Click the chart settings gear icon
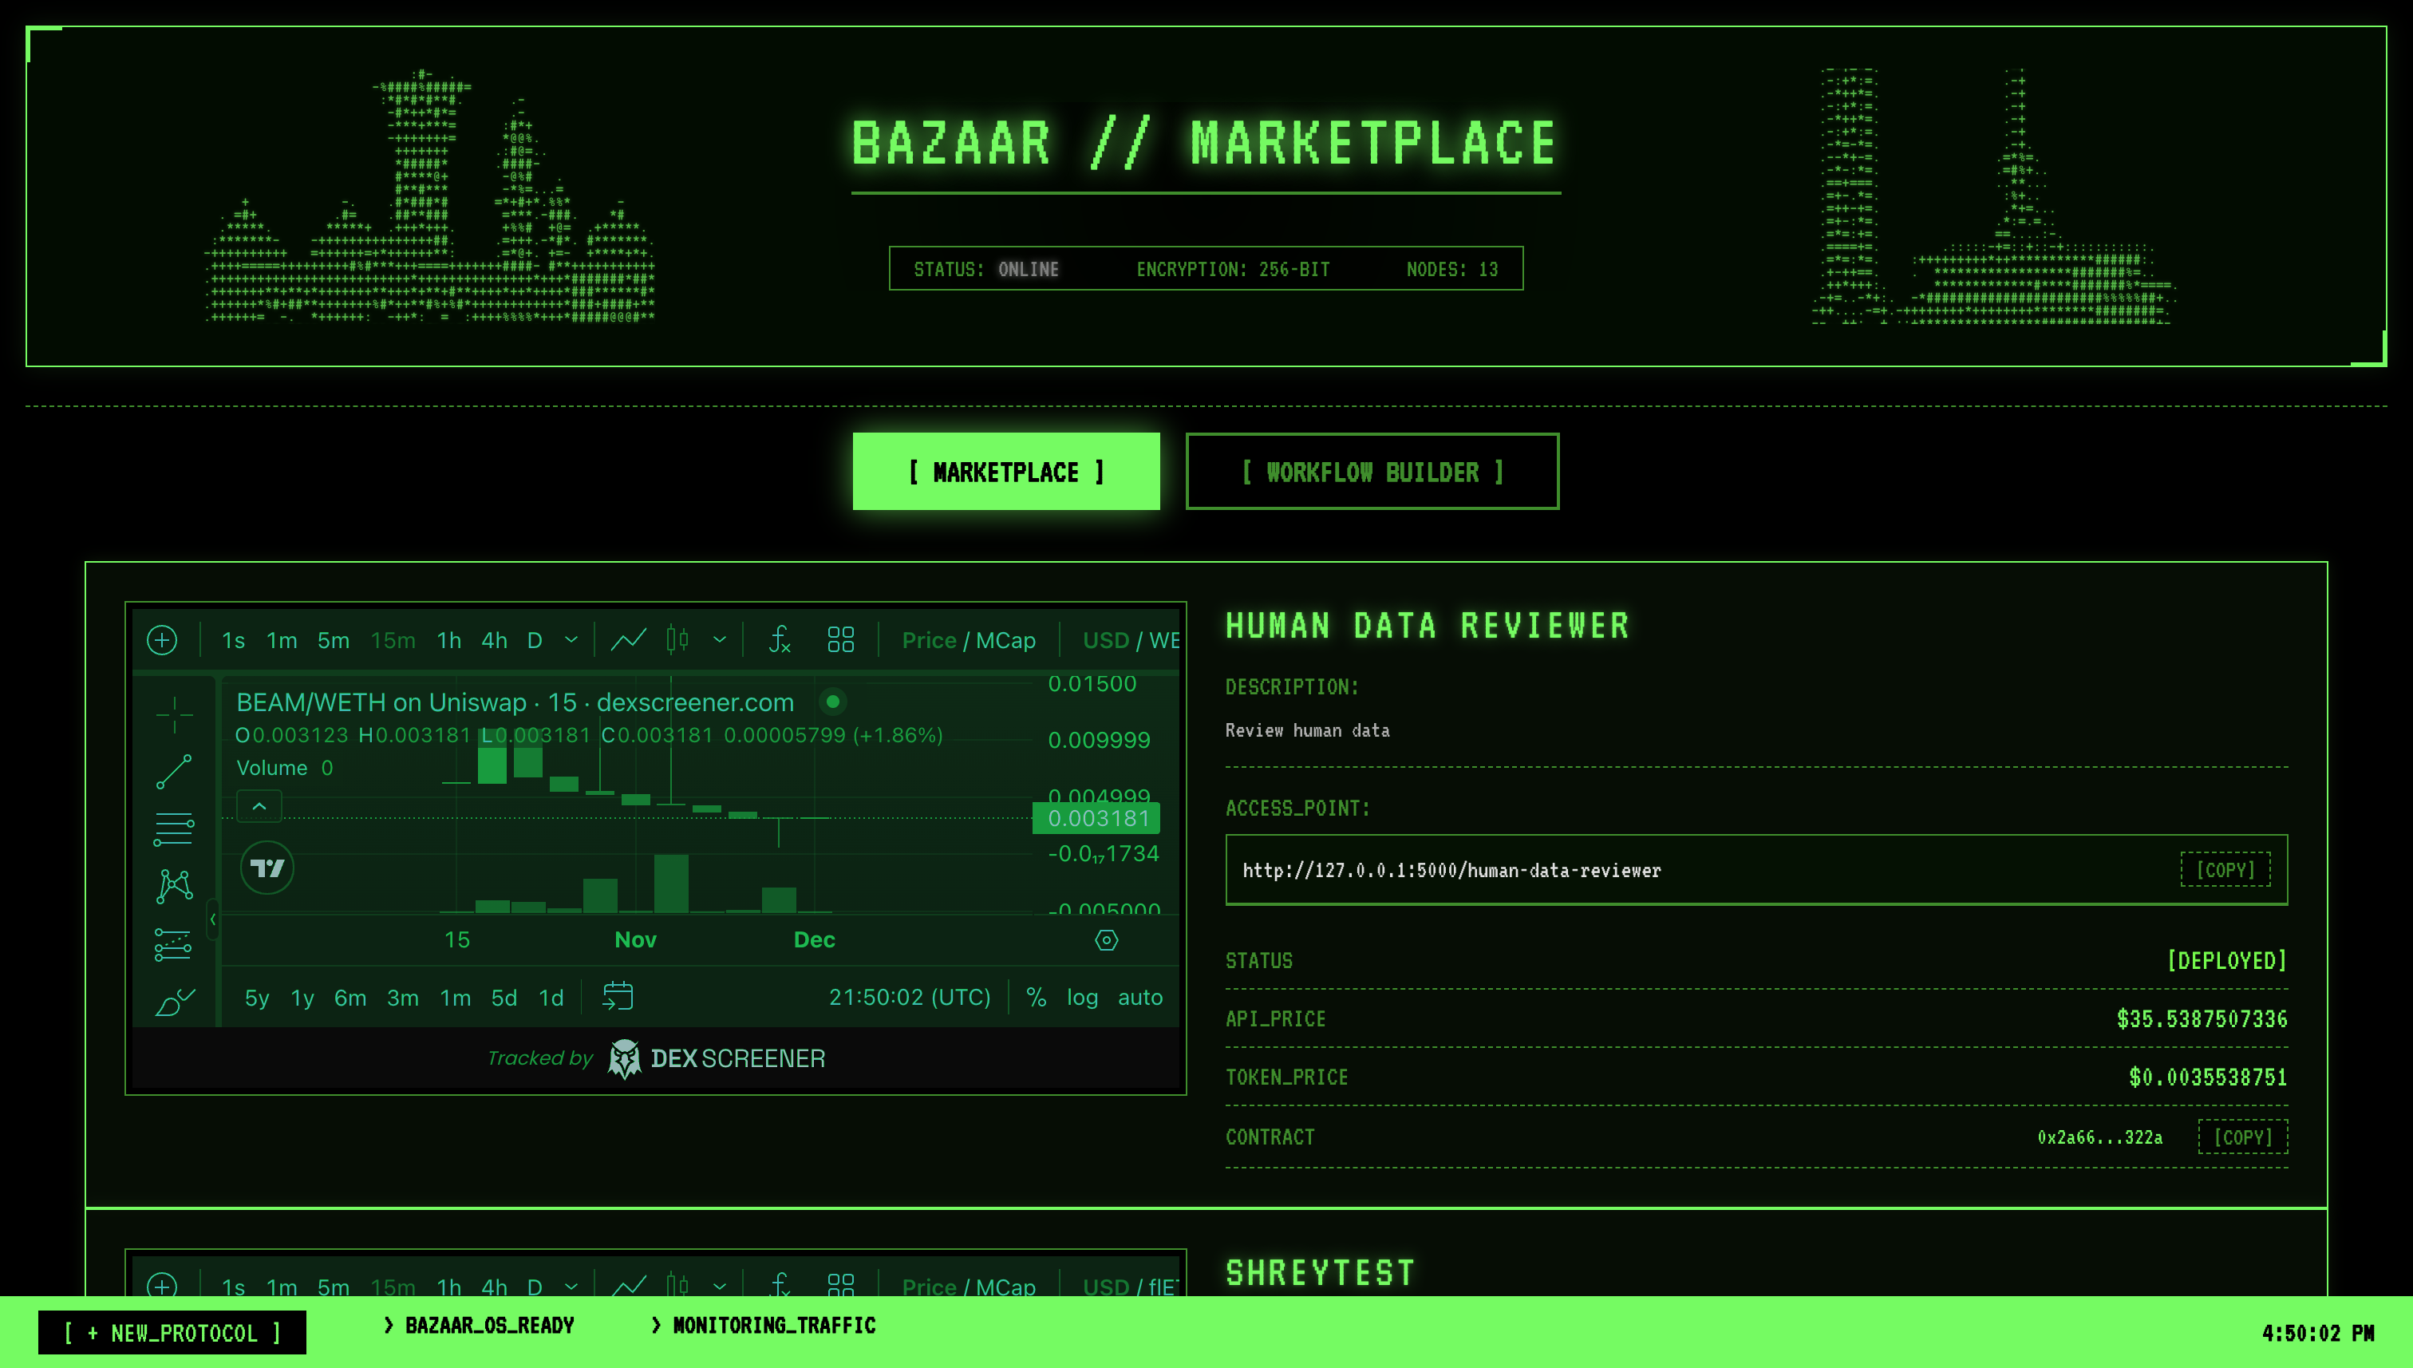Image resolution: width=2413 pixels, height=1368 pixels. tap(1107, 939)
